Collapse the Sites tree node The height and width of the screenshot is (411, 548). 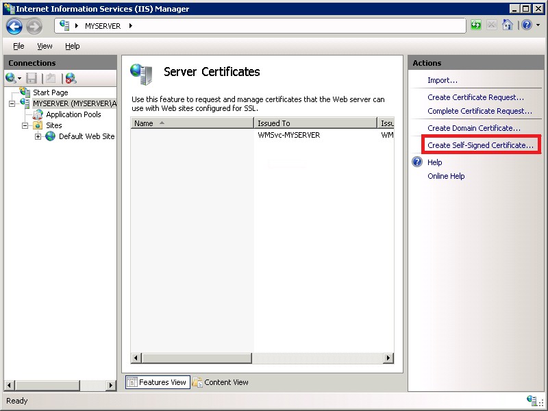25,125
